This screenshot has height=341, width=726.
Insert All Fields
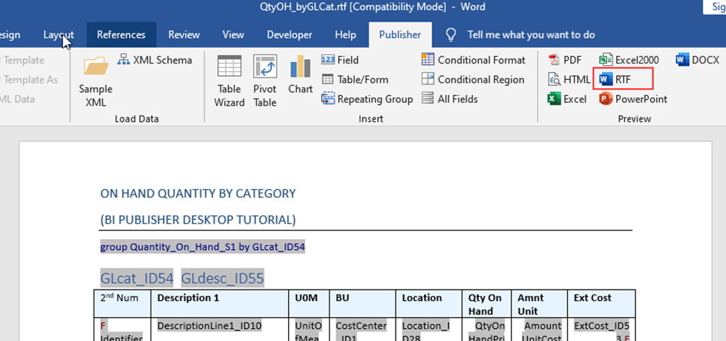(x=449, y=99)
